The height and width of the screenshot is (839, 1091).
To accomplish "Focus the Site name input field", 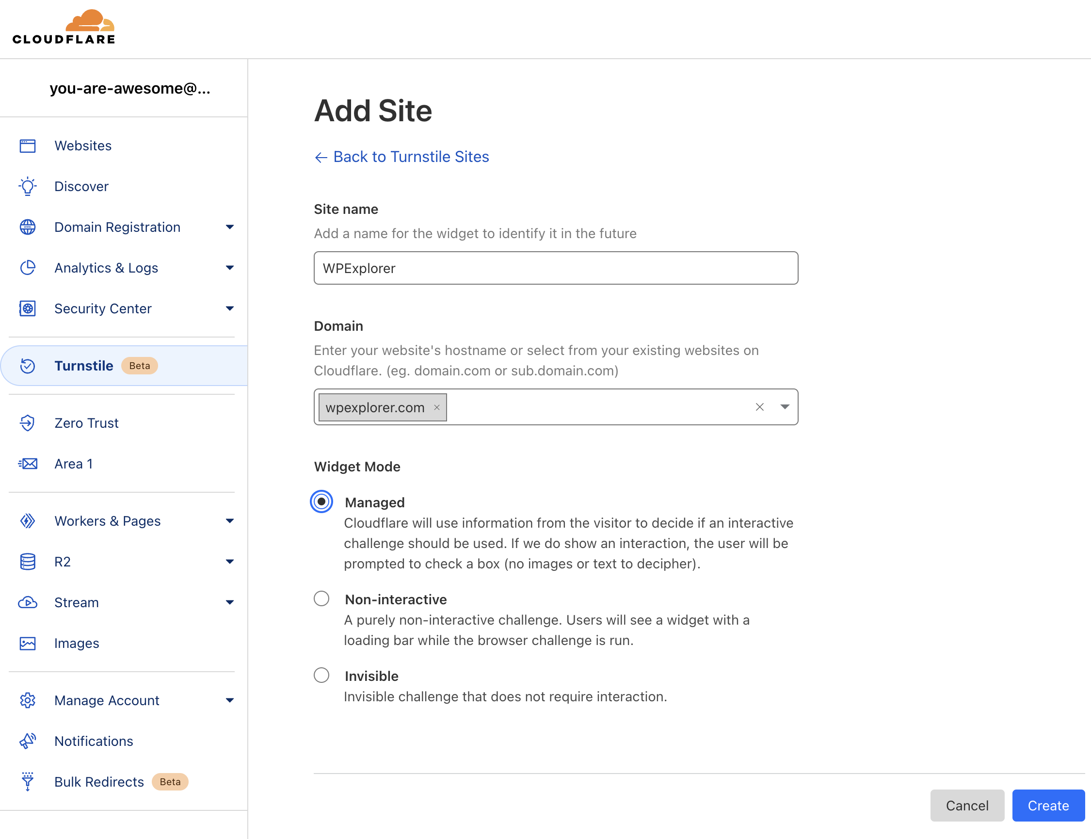I will point(556,268).
